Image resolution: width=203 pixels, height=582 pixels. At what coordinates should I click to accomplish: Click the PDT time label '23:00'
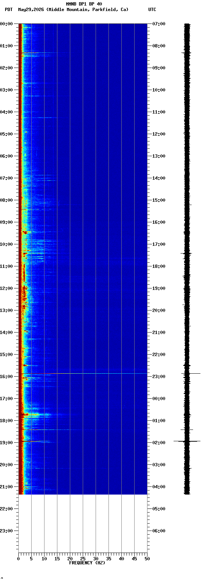tap(6, 531)
